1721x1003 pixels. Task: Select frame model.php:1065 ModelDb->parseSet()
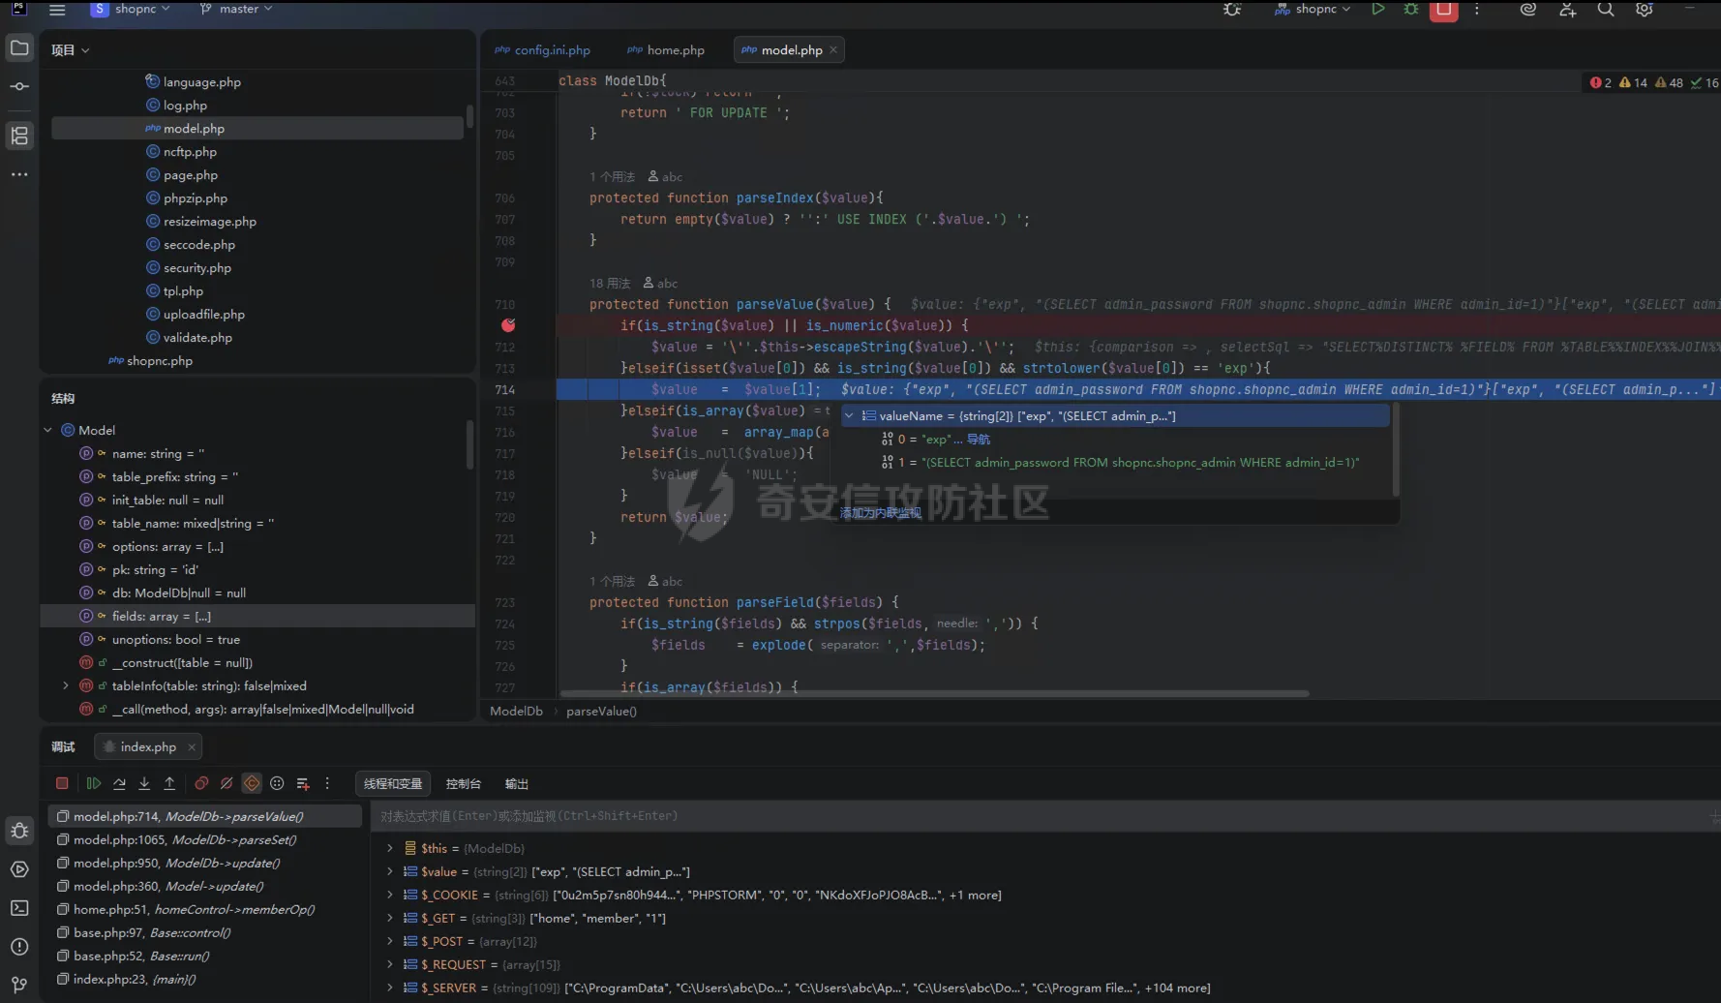coord(185,839)
